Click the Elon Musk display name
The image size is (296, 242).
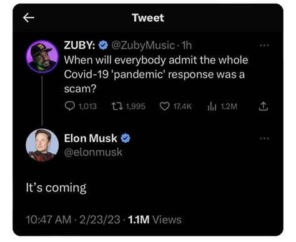[91, 138]
